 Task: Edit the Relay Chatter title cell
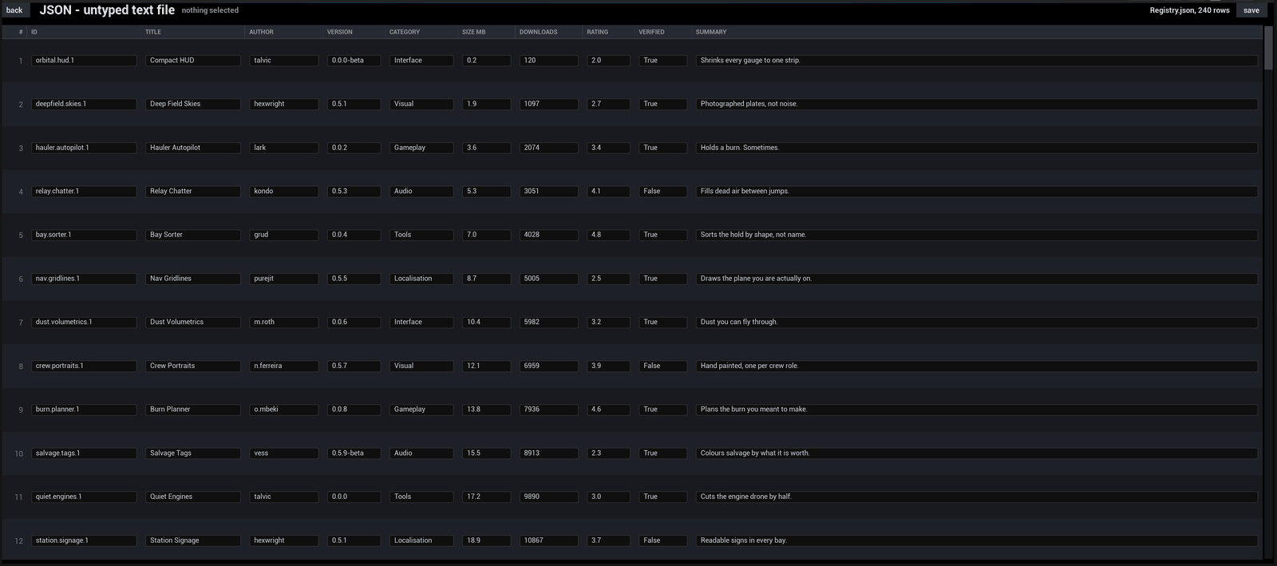(x=193, y=192)
